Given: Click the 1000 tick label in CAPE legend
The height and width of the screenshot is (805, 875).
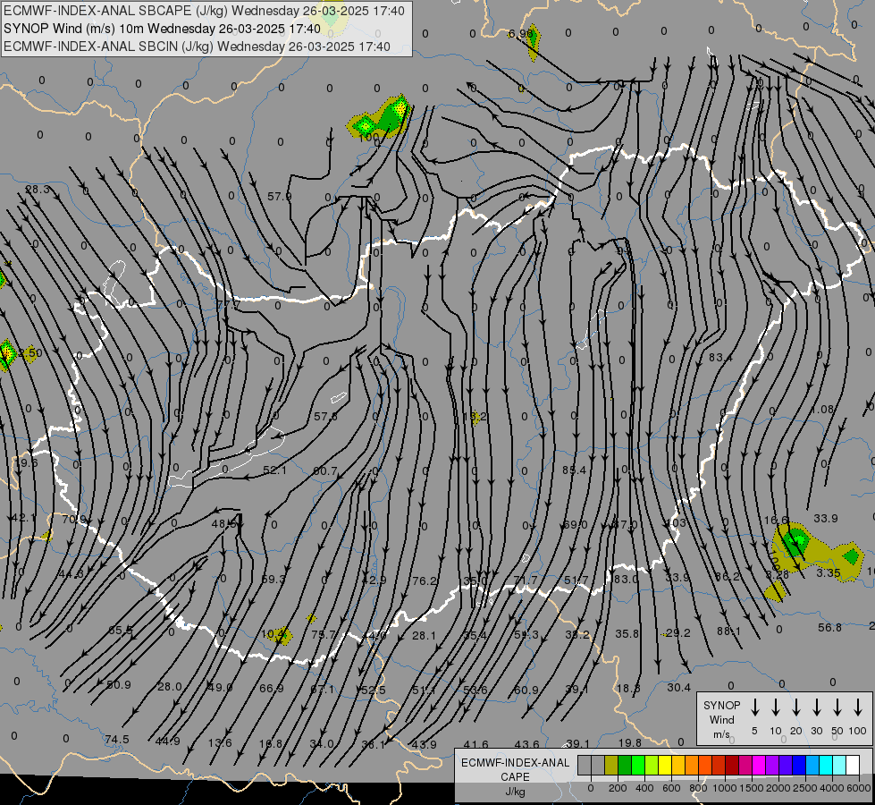Looking at the screenshot, I should coord(724,788).
